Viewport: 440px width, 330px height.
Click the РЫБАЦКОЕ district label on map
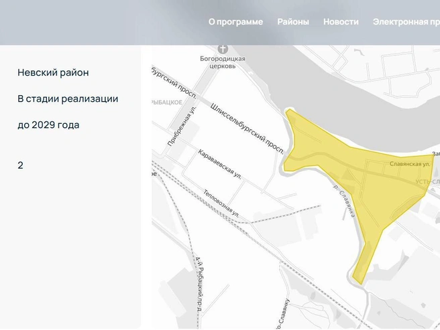167,102
